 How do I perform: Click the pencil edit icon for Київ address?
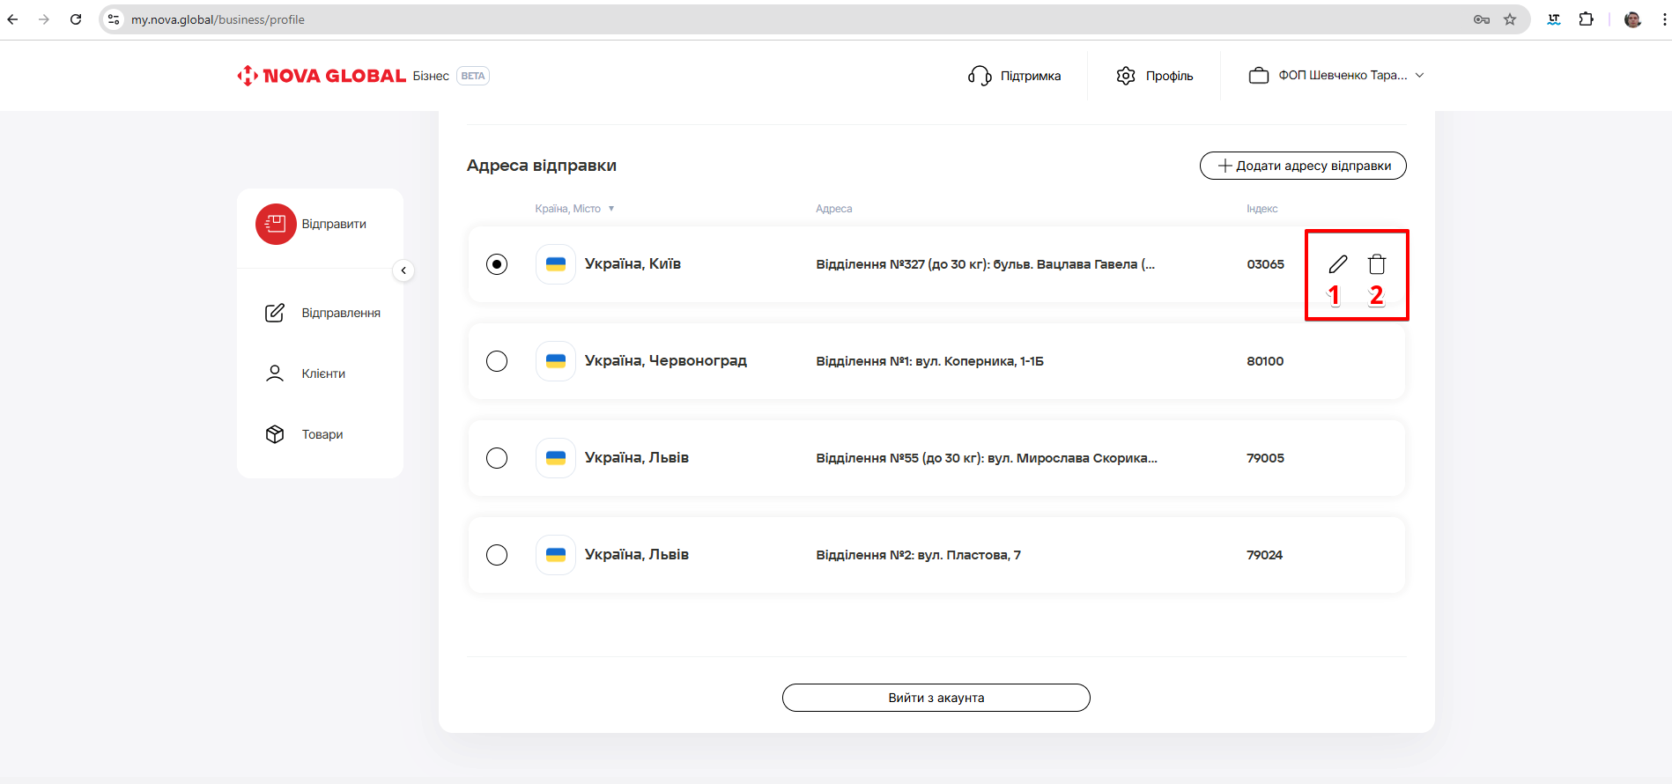tap(1337, 264)
